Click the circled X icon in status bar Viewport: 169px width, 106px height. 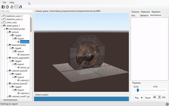[x=167, y=104]
